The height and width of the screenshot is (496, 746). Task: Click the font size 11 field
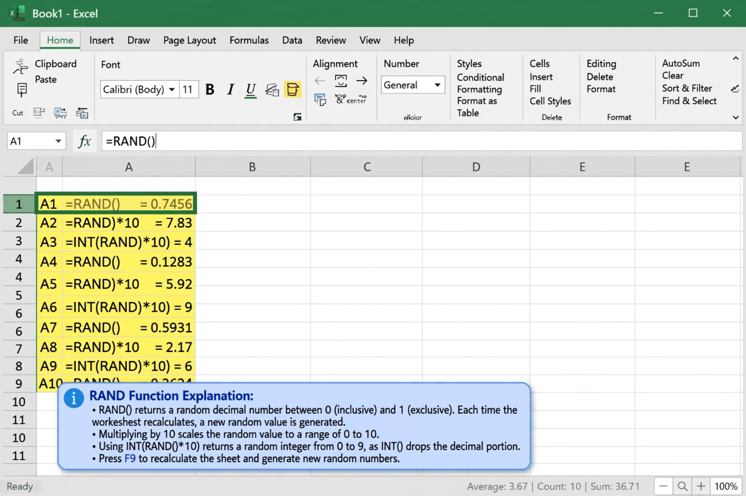click(188, 90)
